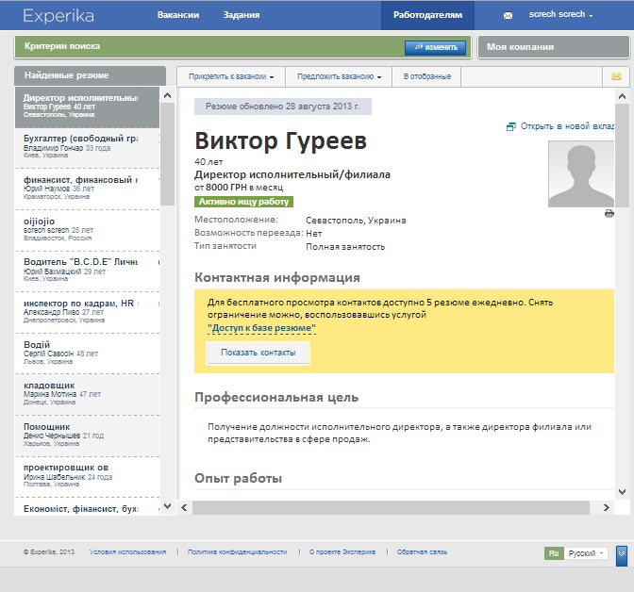Open the Доступ к базе резюме link
The width and height of the screenshot is (634, 592).
261,328
